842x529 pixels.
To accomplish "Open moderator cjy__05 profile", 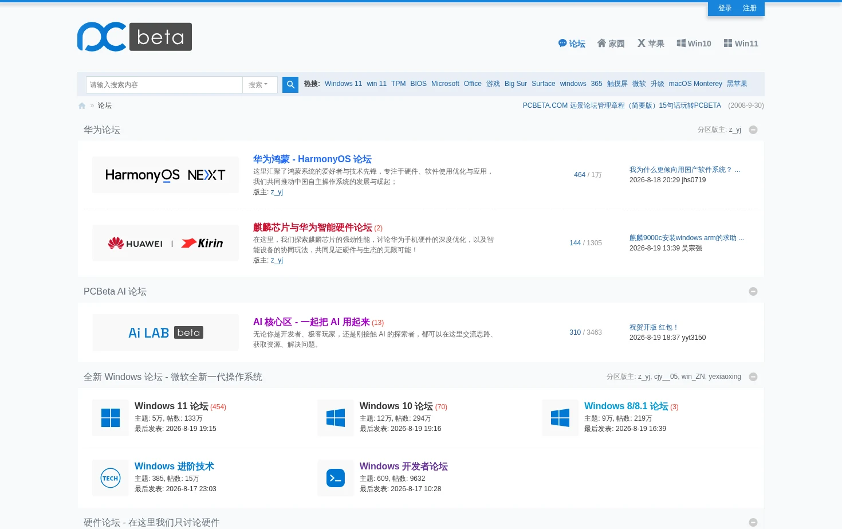I will pos(666,377).
